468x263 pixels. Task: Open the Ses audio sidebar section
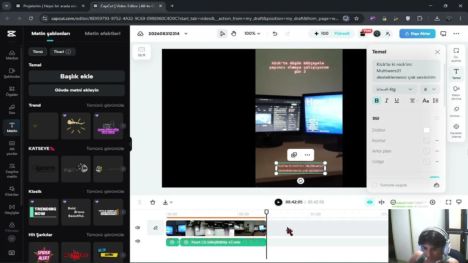12,110
